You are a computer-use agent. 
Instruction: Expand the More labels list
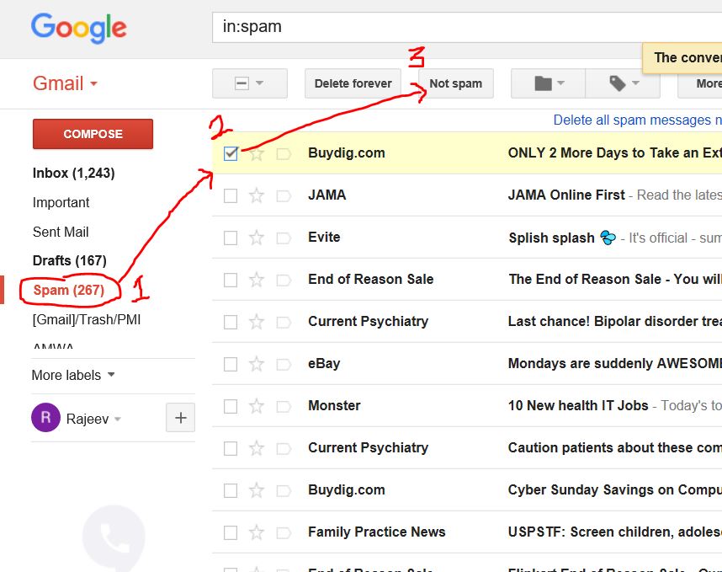(x=73, y=375)
